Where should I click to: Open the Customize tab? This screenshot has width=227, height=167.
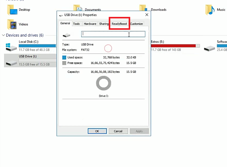point(136,24)
